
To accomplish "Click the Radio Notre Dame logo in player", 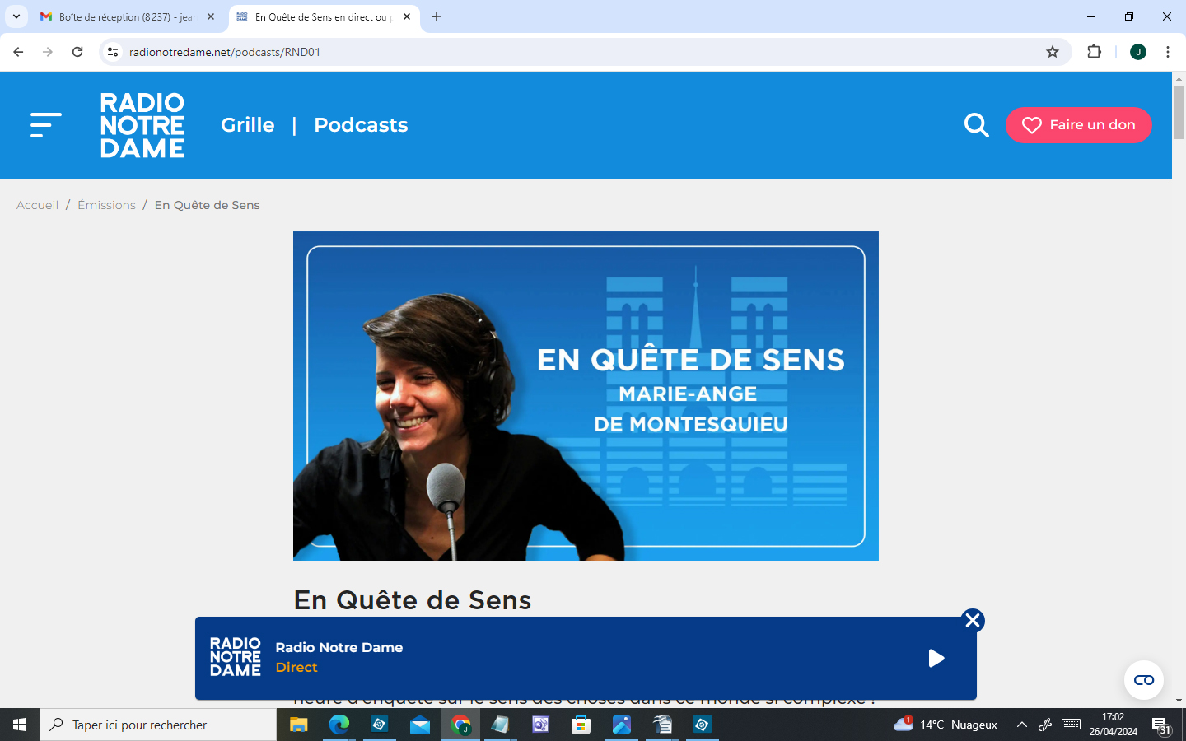I will [x=236, y=657].
